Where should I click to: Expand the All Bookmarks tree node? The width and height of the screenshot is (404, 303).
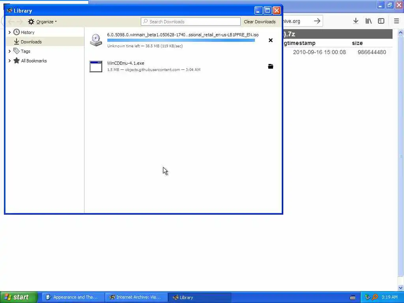click(x=9, y=61)
